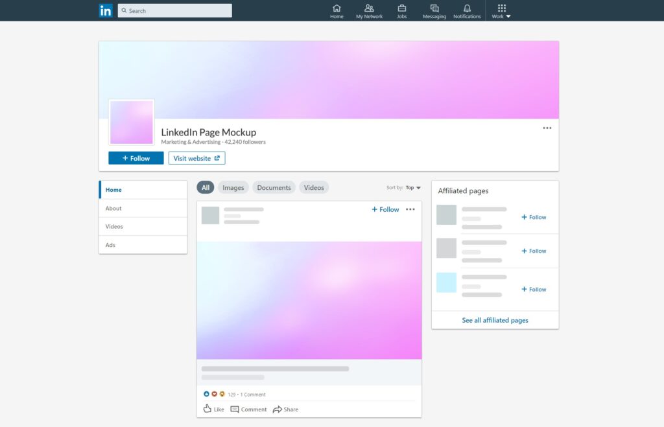The width and height of the screenshot is (664, 427).
Task: Click Follow on the feed post
Action: click(385, 209)
